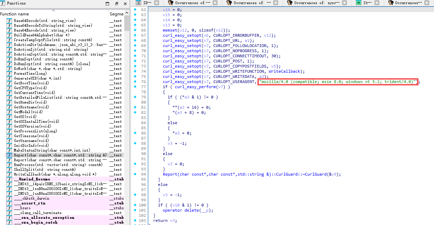
Task: Close the Strings tab
Action: (x=377, y=3)
